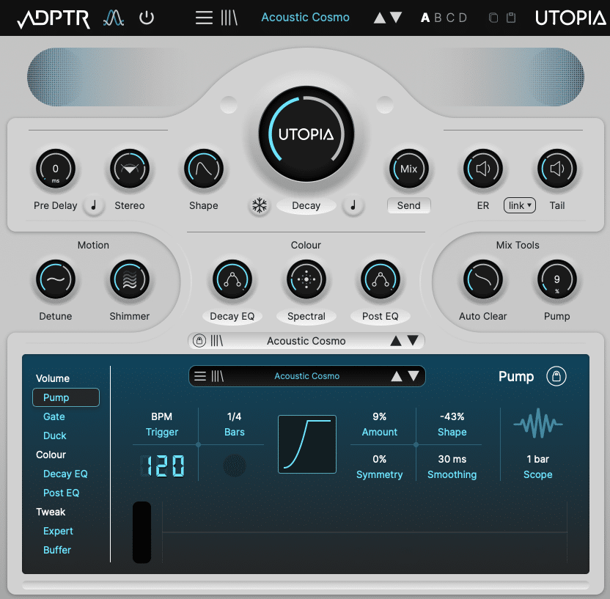Go to next Pump panel preset

click(x=414, y=375)
